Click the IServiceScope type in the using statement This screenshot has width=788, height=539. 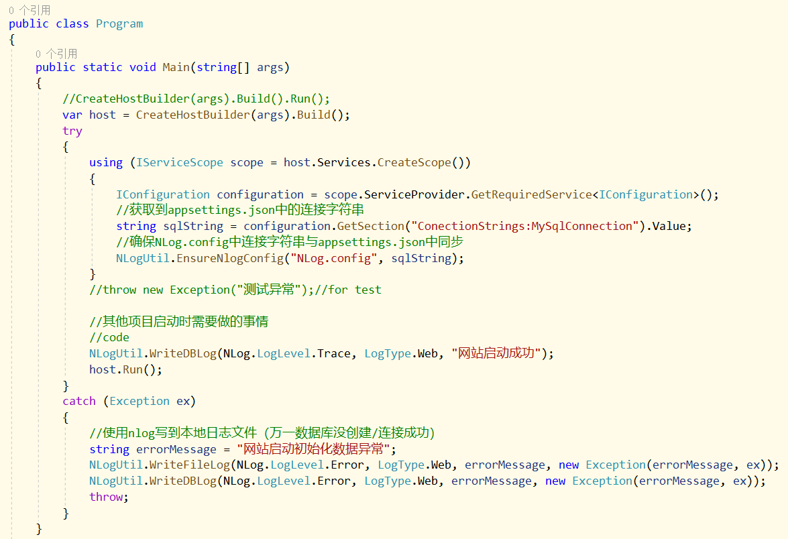tap(180, 162)
